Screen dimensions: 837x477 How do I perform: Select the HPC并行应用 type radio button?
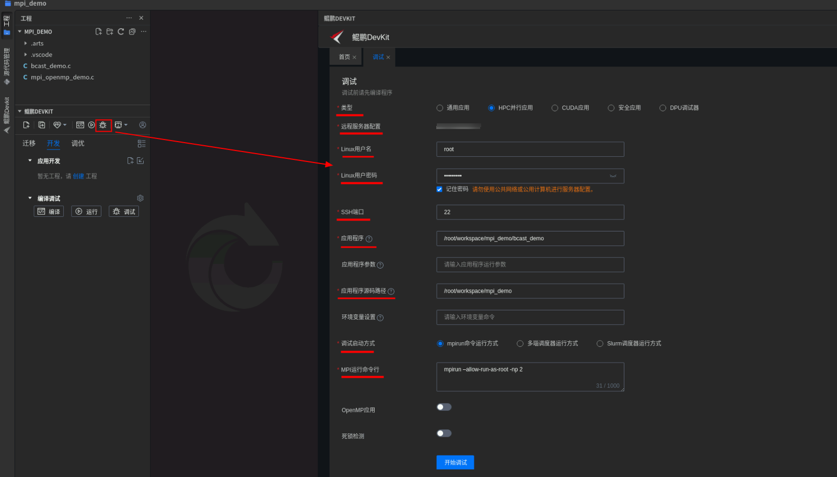[491, 108]
